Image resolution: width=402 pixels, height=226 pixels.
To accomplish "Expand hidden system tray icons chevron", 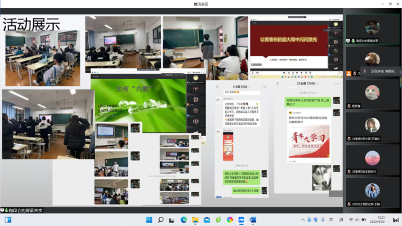I will pyautogui.click(x=303, y=220).
